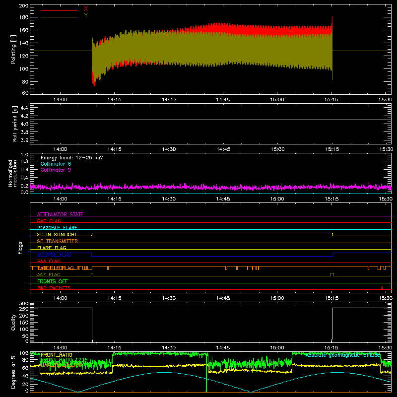Click the olive A4Z_FLAG label

[49, 274]
